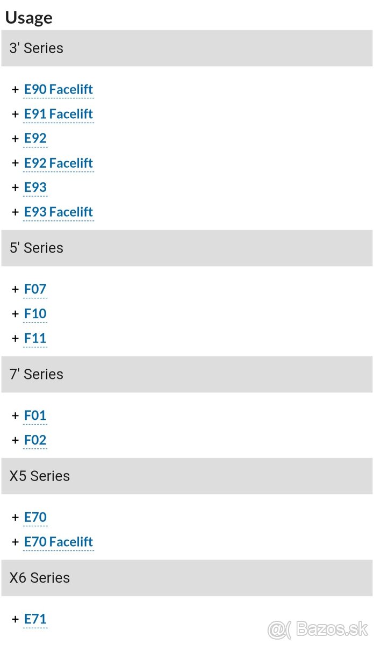Open the E71 link under X6 Series
The height and width of the screenshot is (645, 374).
(35, 619)
